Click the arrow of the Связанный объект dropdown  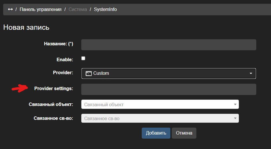235,105
